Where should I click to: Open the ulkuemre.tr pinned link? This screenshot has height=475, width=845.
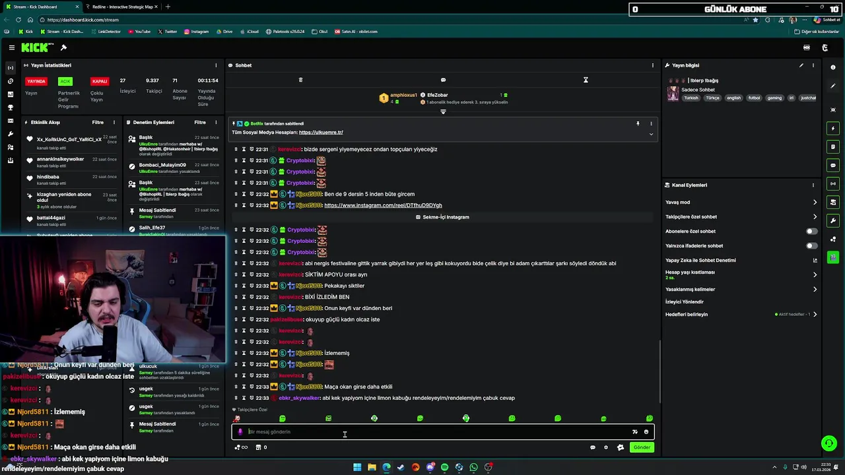pyautogui.click(x=321, y=133)
